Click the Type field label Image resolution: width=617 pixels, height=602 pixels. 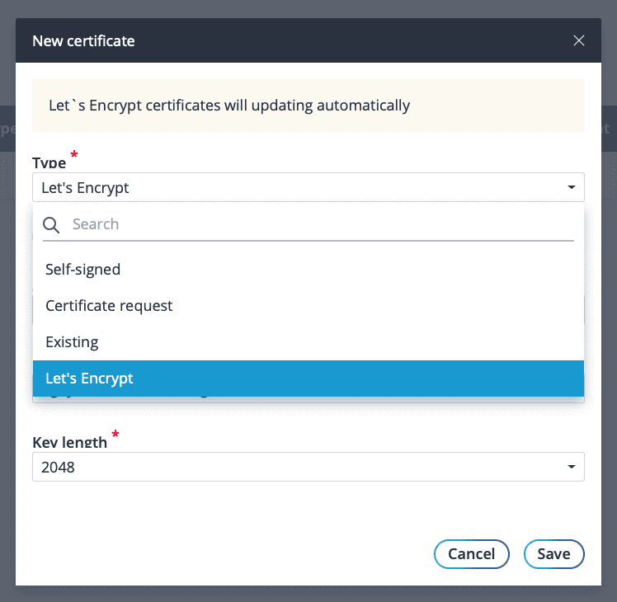[49, 162]
